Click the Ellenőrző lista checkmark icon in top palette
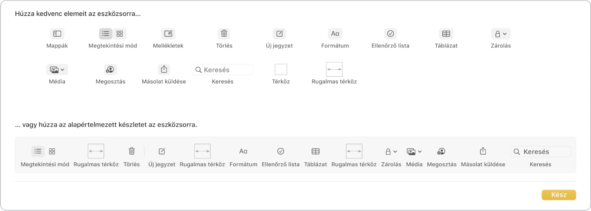 click(x=390, y=34)
